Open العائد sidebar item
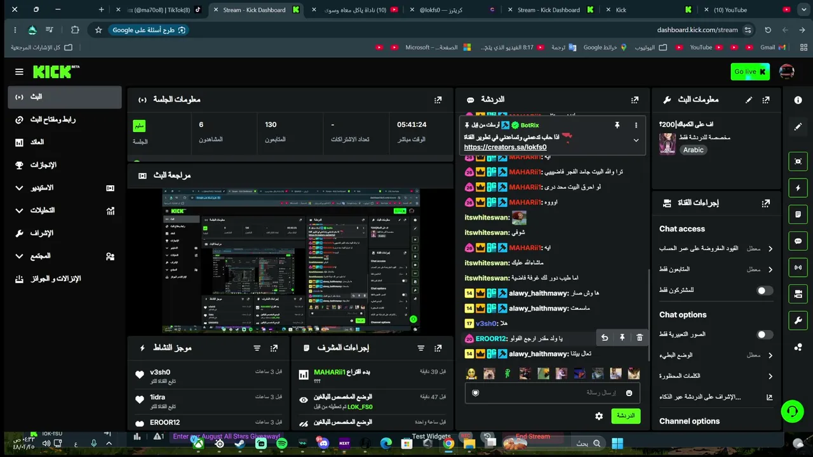The image size is (813, 457). click(65, 142)
